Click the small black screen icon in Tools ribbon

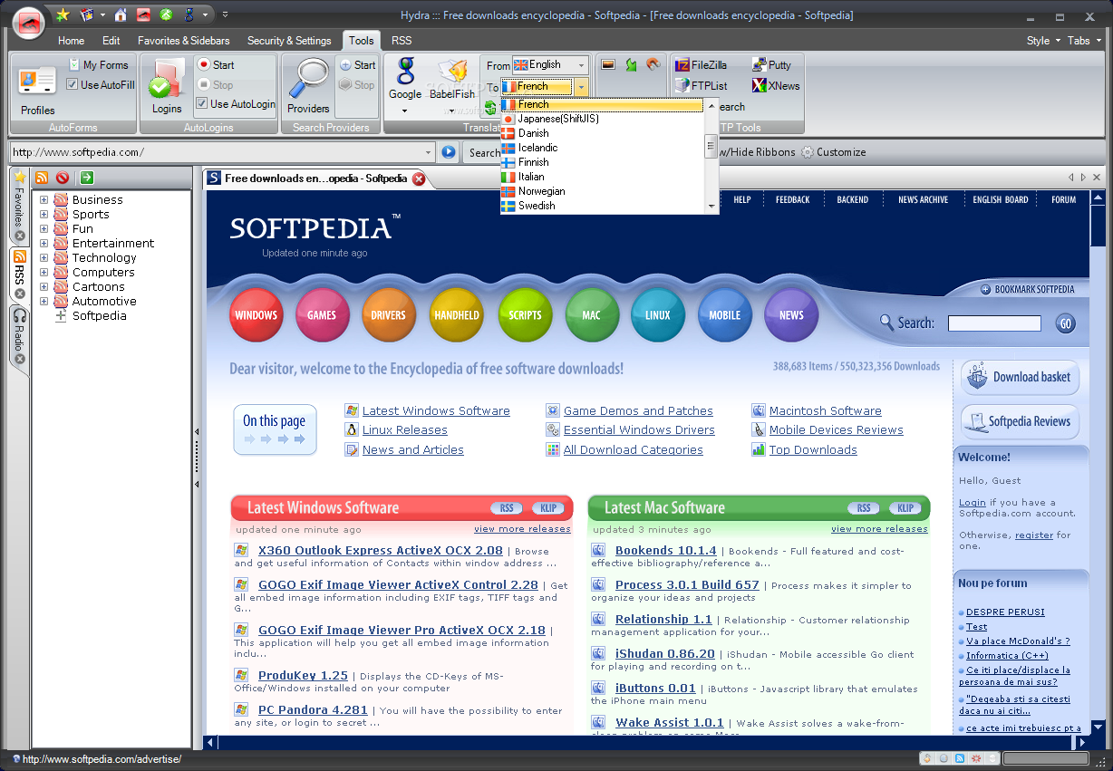[608, 64]
